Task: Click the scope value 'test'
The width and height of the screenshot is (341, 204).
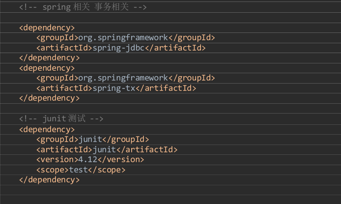Action: 78,170
